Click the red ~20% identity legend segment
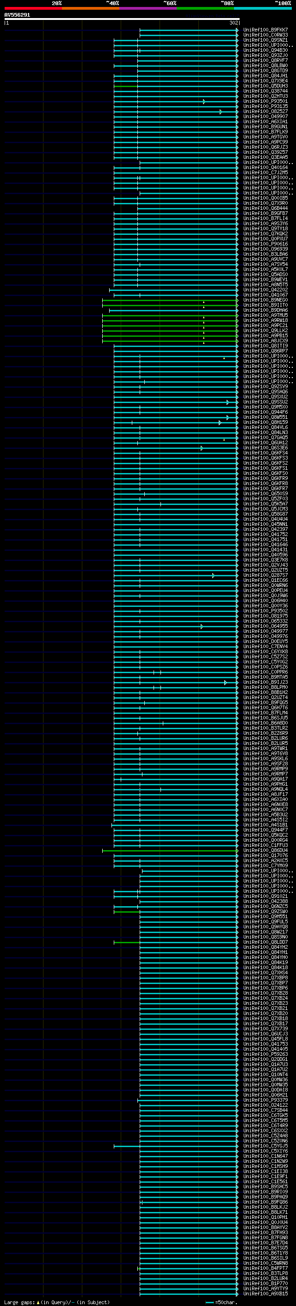Screen dimensions: 296x1306 click(x=33, y=8)
